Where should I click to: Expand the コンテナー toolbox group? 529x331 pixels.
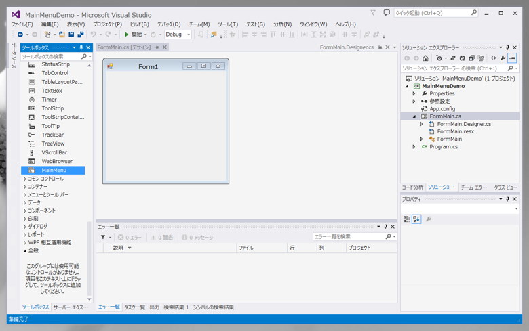25,187
